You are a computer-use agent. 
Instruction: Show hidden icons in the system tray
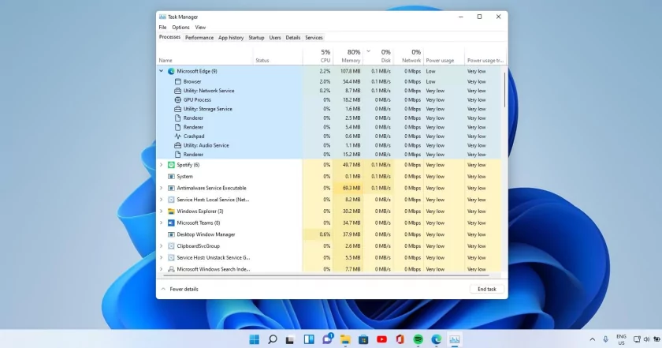click(593, 339)
